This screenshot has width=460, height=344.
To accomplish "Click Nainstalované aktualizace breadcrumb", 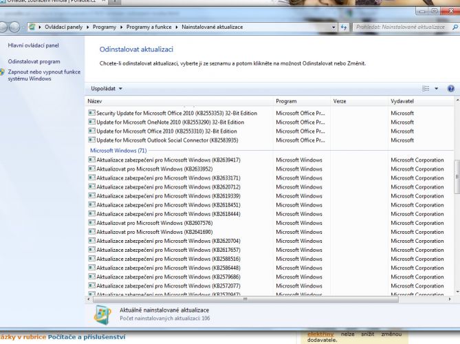I will (x=212, y=27).
